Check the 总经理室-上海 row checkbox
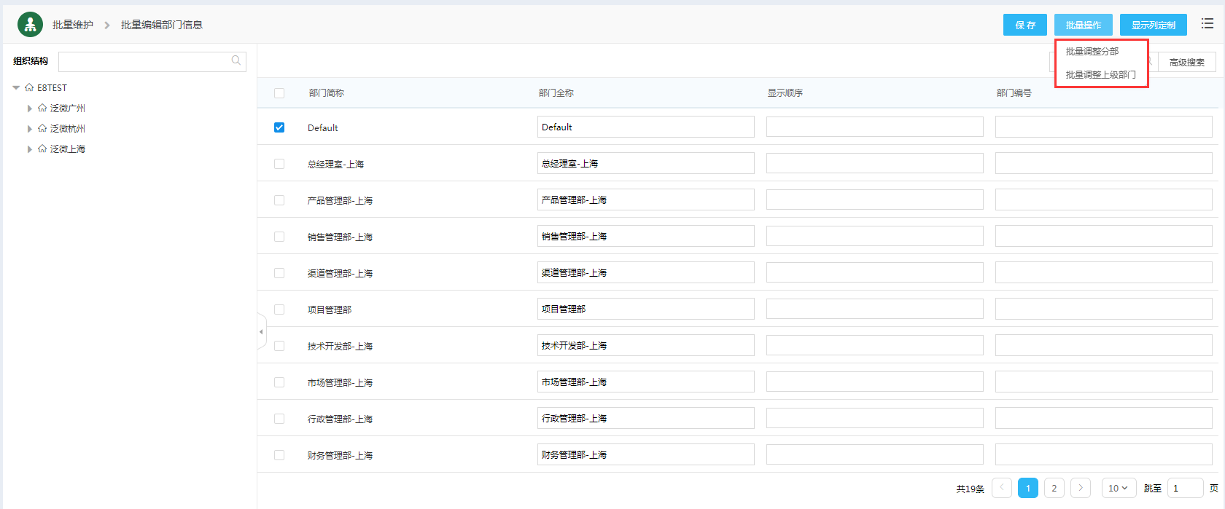Viewport: 1225px width, 509px height. (279, 164)
